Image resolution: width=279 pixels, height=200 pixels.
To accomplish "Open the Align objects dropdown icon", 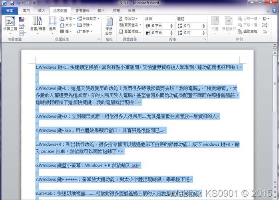I will point(266,19).
